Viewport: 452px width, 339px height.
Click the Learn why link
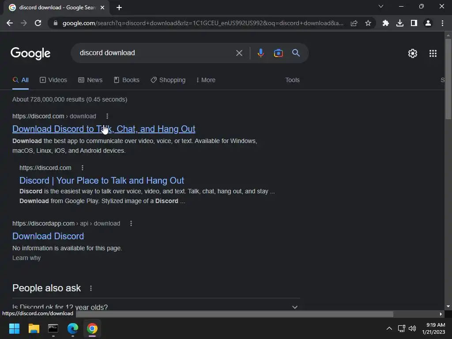pyautogui.click(x=26, y=258)
